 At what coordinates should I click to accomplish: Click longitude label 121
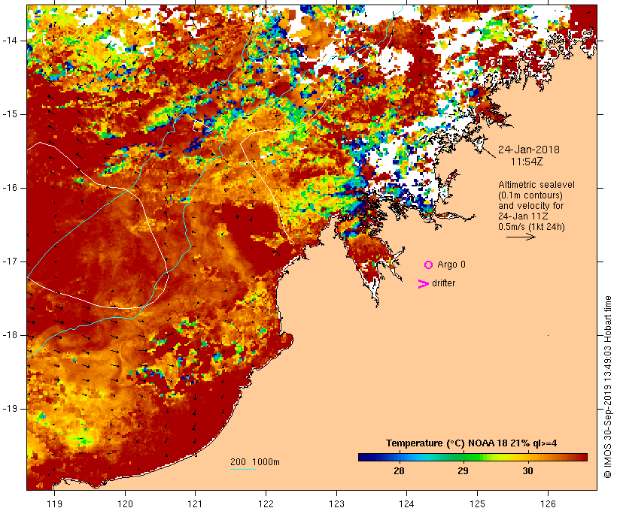[x=196, y=503]
